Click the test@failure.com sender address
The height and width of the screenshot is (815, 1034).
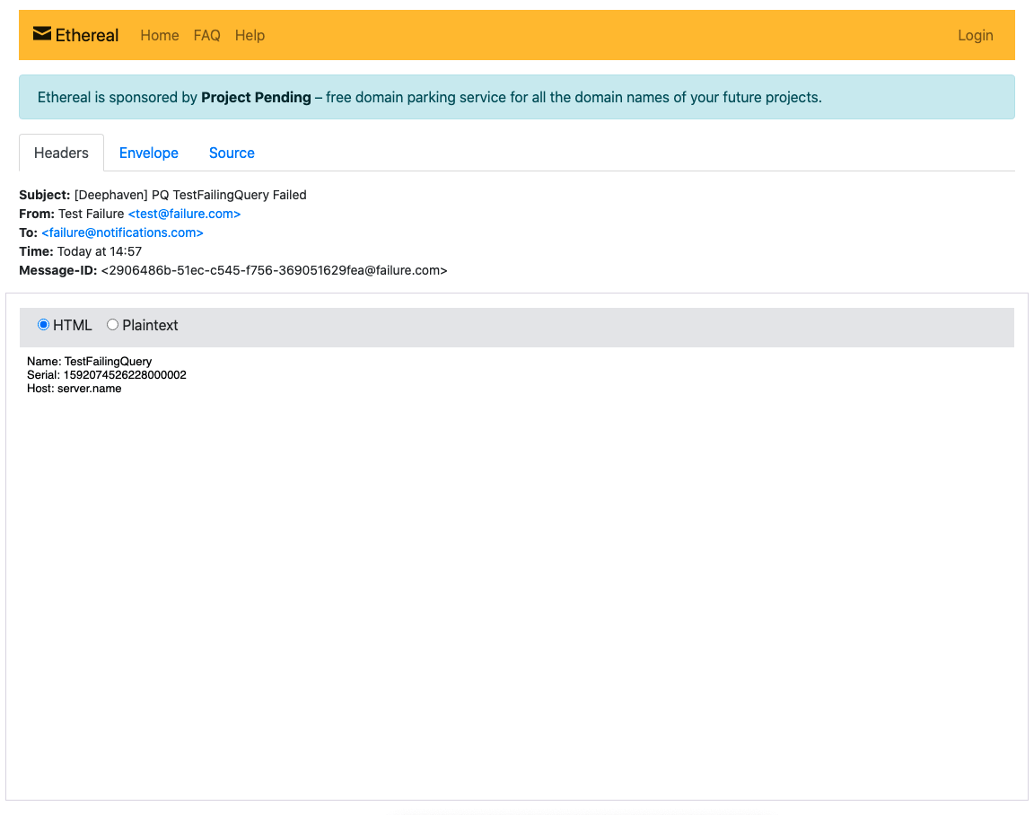(x=184, y=214)
